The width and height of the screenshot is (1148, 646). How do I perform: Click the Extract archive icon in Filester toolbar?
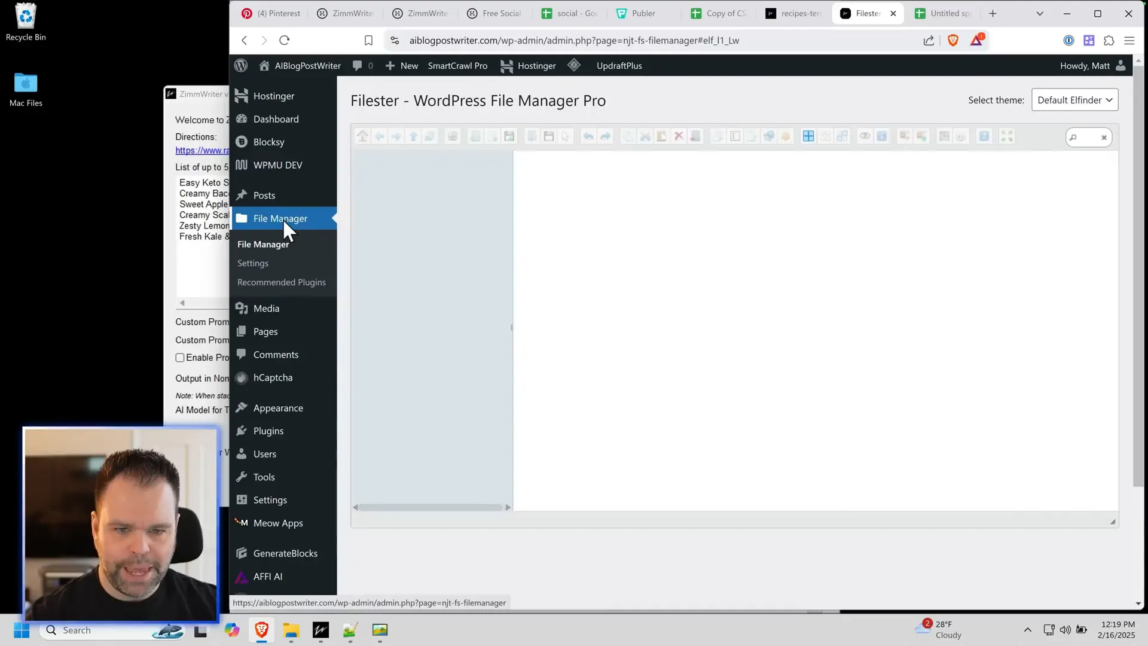click(x=905, y=136)
